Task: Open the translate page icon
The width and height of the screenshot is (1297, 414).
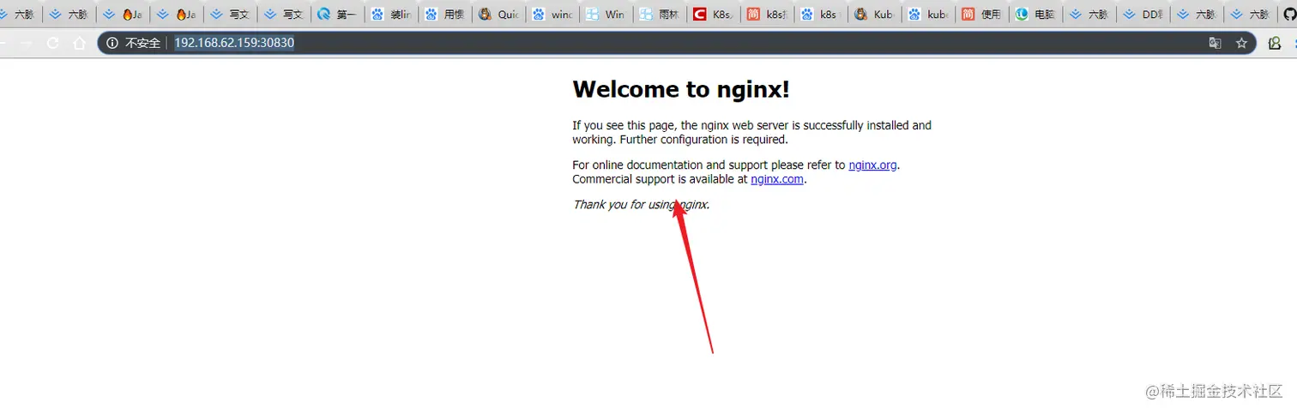Action: tap(1215, 43)
